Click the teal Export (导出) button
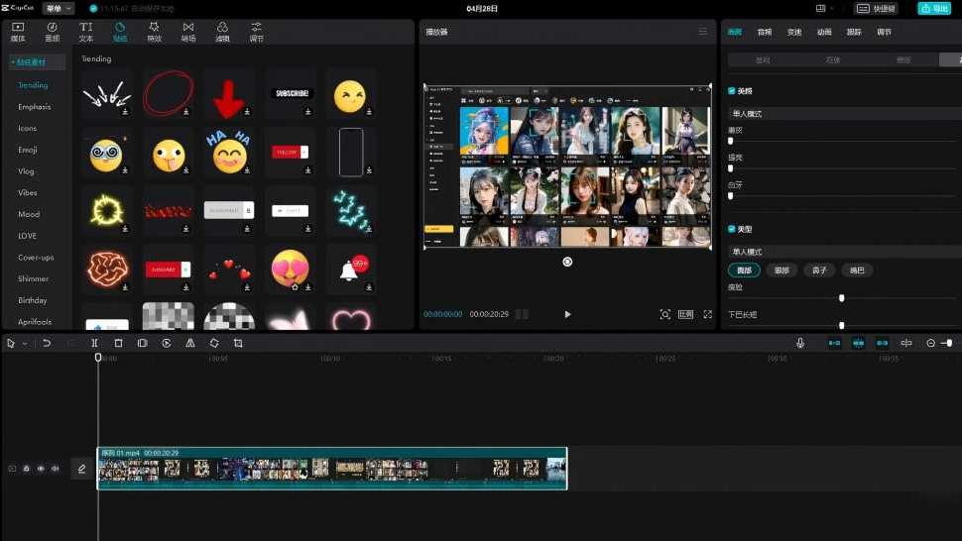 933,8
